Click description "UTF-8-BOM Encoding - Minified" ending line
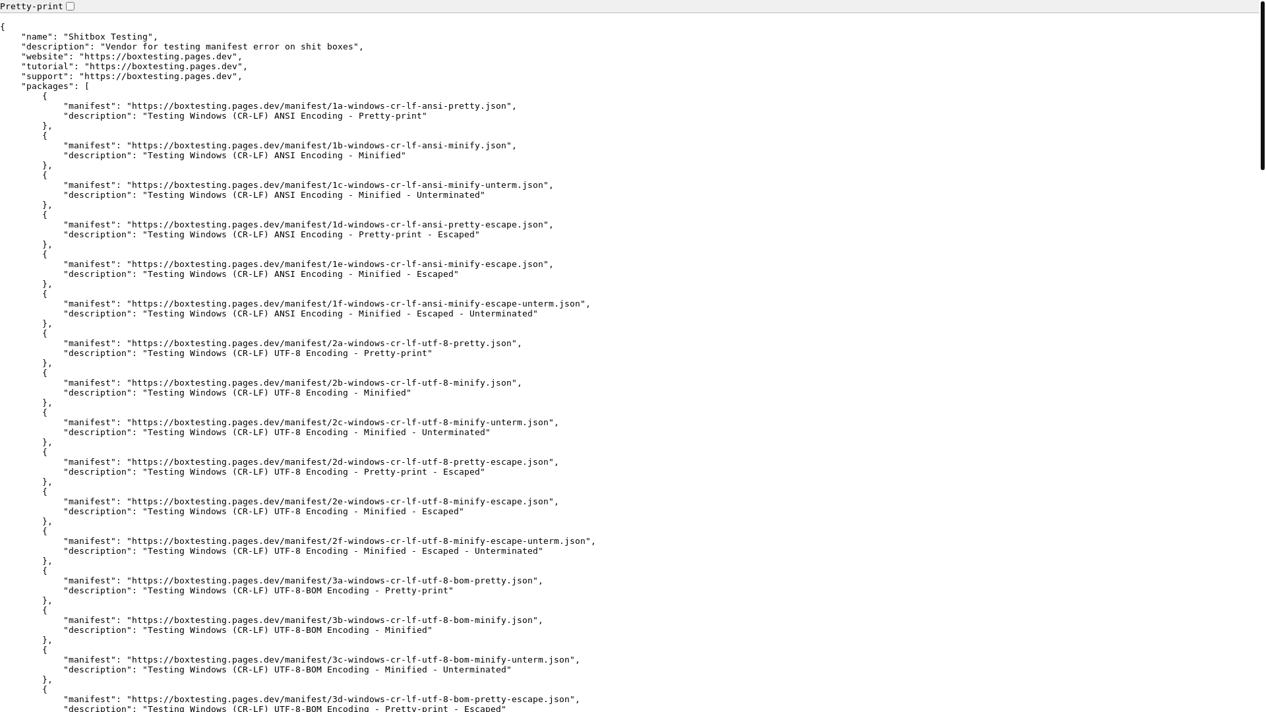 [248, 630]
